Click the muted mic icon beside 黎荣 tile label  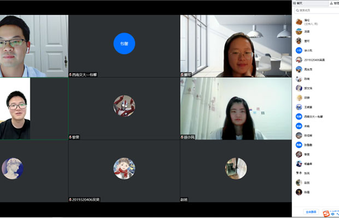point(70,137)
